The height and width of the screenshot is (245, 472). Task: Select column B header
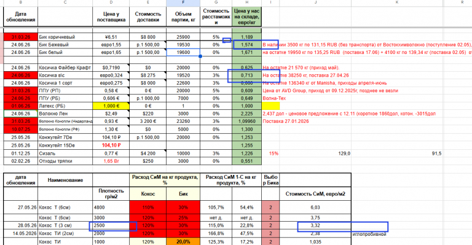coord(20,2)
